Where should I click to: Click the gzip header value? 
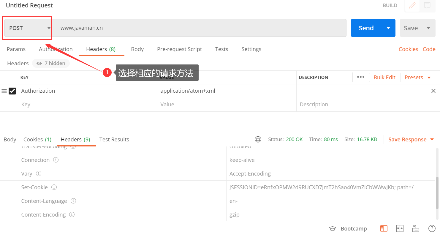(x=235, y=215)
